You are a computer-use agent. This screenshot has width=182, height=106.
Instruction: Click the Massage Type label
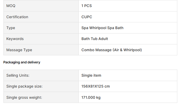coord(19,50)
